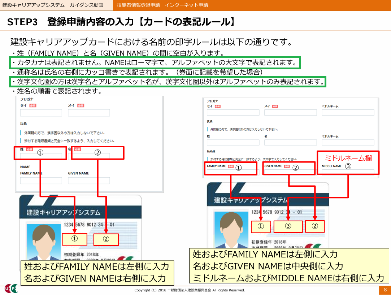Click the green-boxed 漢字文化圏 rule text
The image size is (391, 295).
pos(168,82)
